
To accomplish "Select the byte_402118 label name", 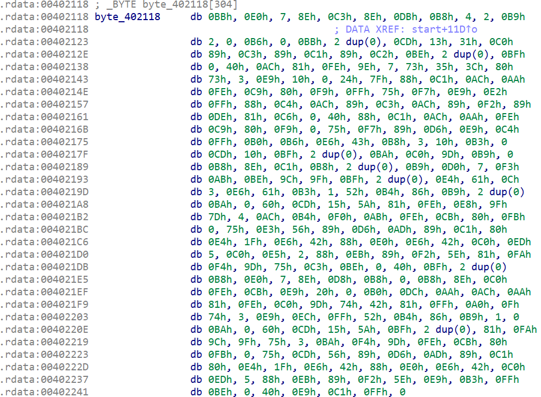I will pos(127,16).
